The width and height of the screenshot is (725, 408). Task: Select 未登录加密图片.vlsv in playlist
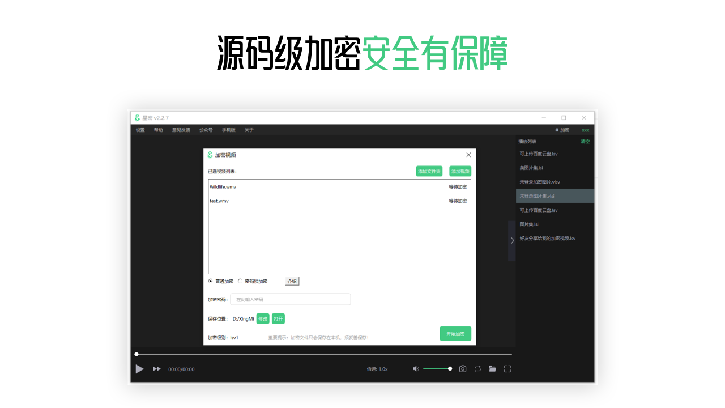[555, 182]
